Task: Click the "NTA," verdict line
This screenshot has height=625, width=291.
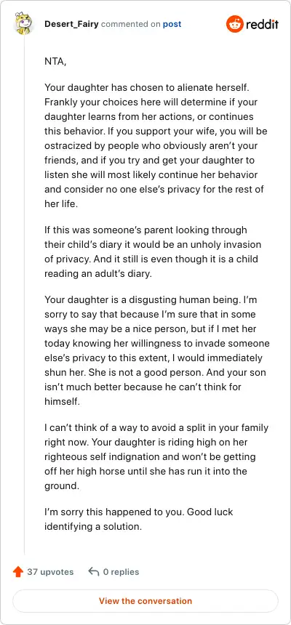Action: coord(55,62)
